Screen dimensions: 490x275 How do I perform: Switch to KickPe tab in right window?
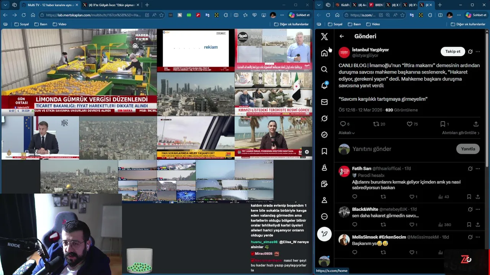click(343, 5)
